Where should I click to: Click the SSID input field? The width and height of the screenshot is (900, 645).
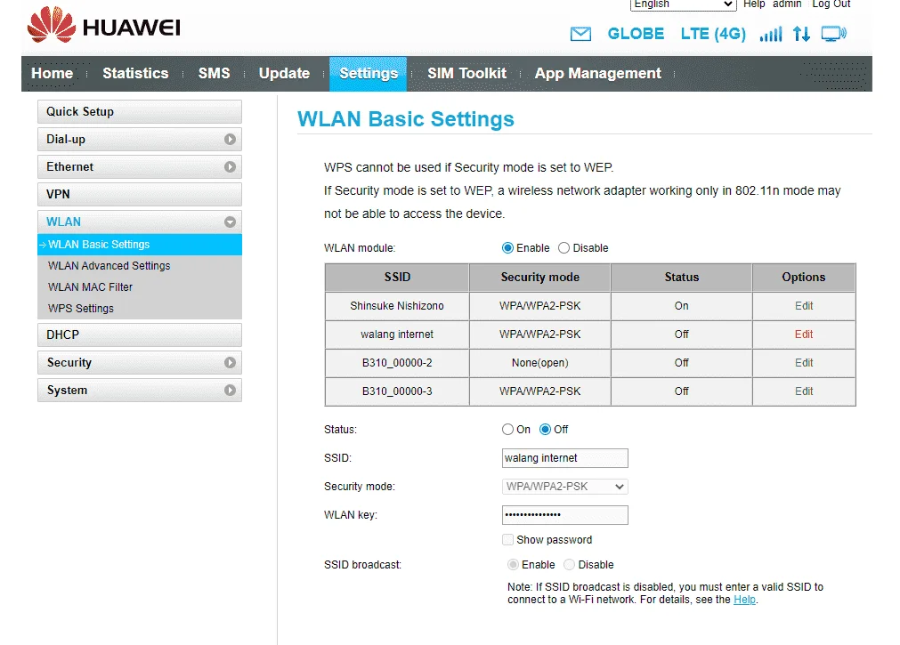[x=564, y=458]
